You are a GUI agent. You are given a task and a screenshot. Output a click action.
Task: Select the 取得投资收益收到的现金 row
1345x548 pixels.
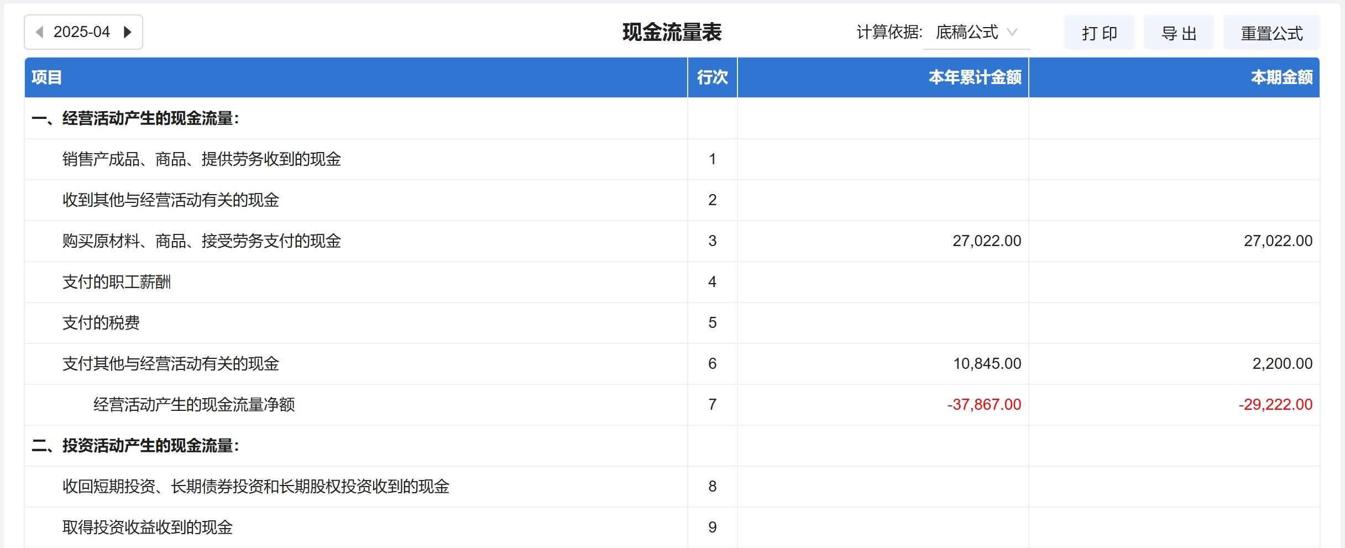click(x=148, y=528)
